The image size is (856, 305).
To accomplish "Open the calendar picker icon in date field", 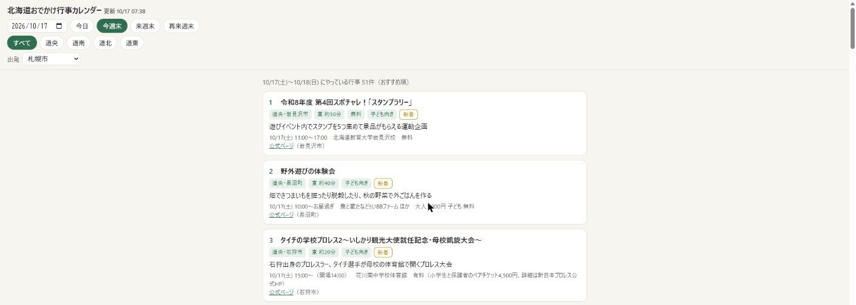I will (59, 26).
